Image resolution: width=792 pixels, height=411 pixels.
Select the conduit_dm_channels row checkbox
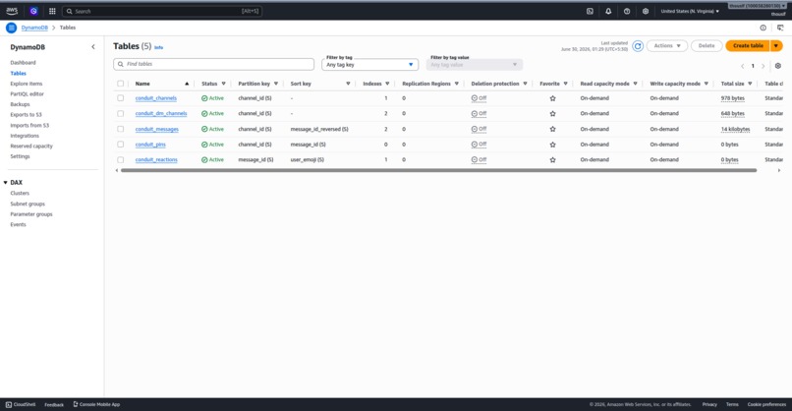click(120, 114)
